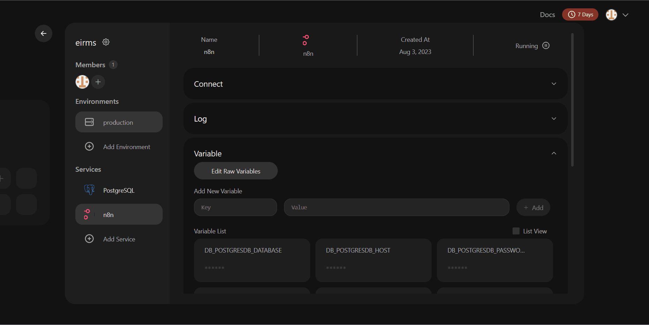Screen dimensions: 649x325
Task: Open the Docs link
Action: point(547,15)
